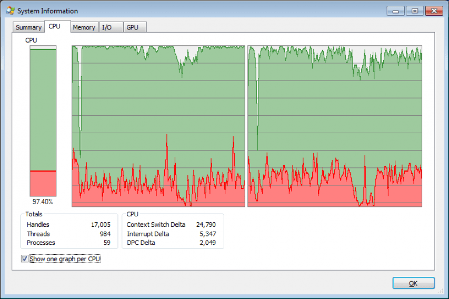This screenshot has width=449, height=299.
Task: Click the System Information title bar icon
Action: (x=11, y=11)
